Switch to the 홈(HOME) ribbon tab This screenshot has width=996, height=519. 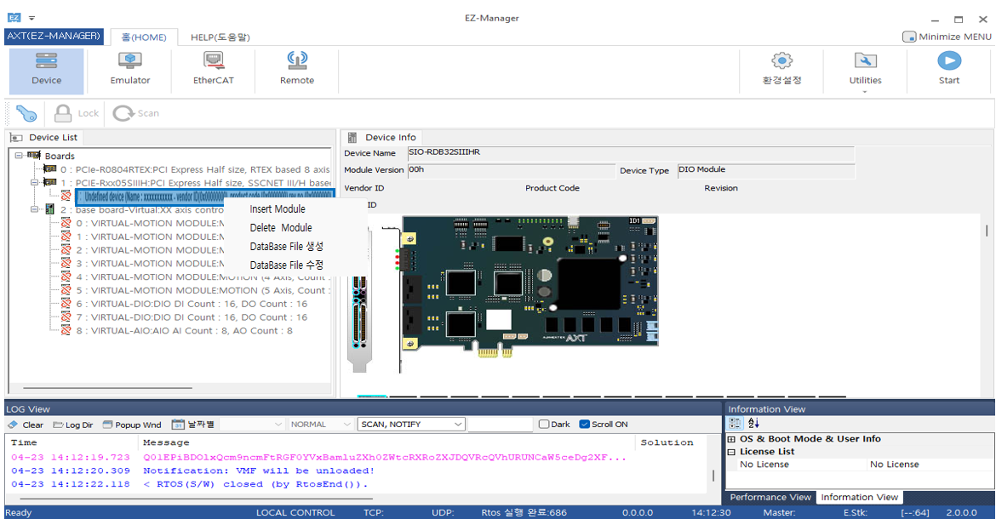144,37
